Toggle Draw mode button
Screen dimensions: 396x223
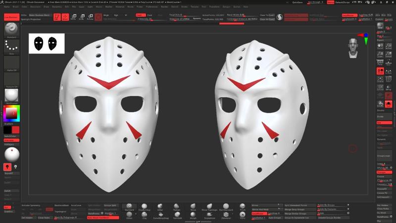click(65, 17)
